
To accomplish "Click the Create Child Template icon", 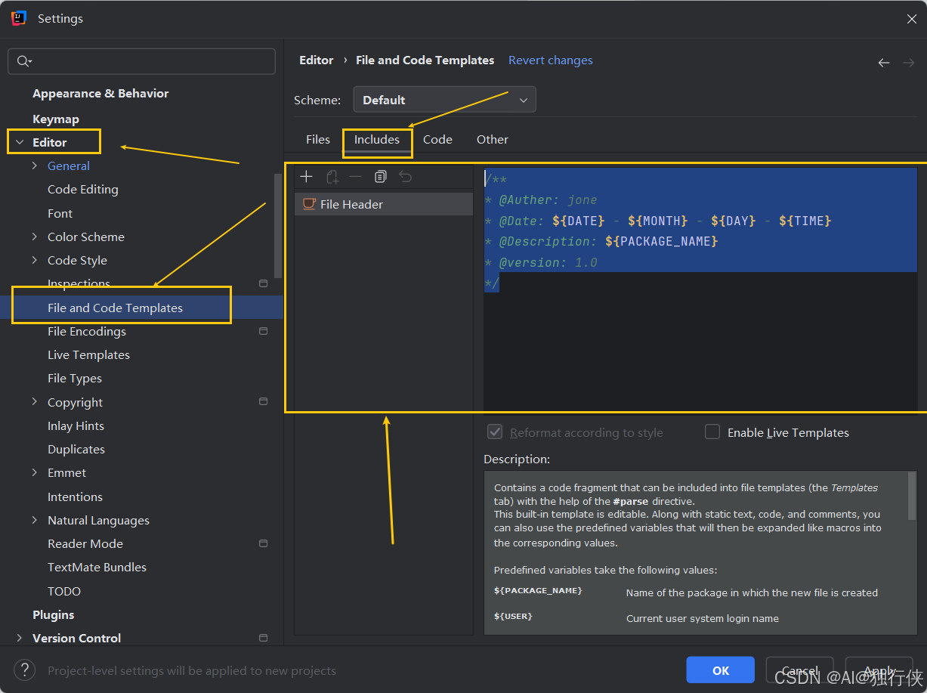I will tap(332, 177).
